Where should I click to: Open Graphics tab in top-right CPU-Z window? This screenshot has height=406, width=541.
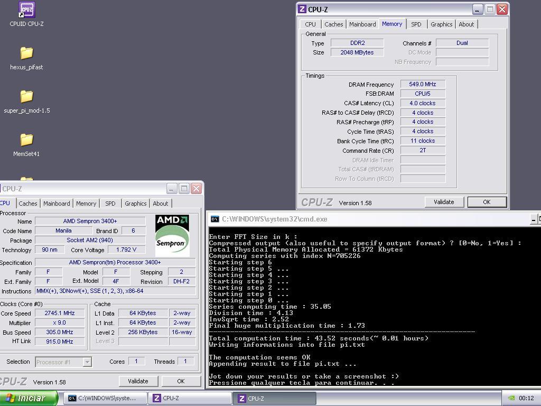pos(441,24)
